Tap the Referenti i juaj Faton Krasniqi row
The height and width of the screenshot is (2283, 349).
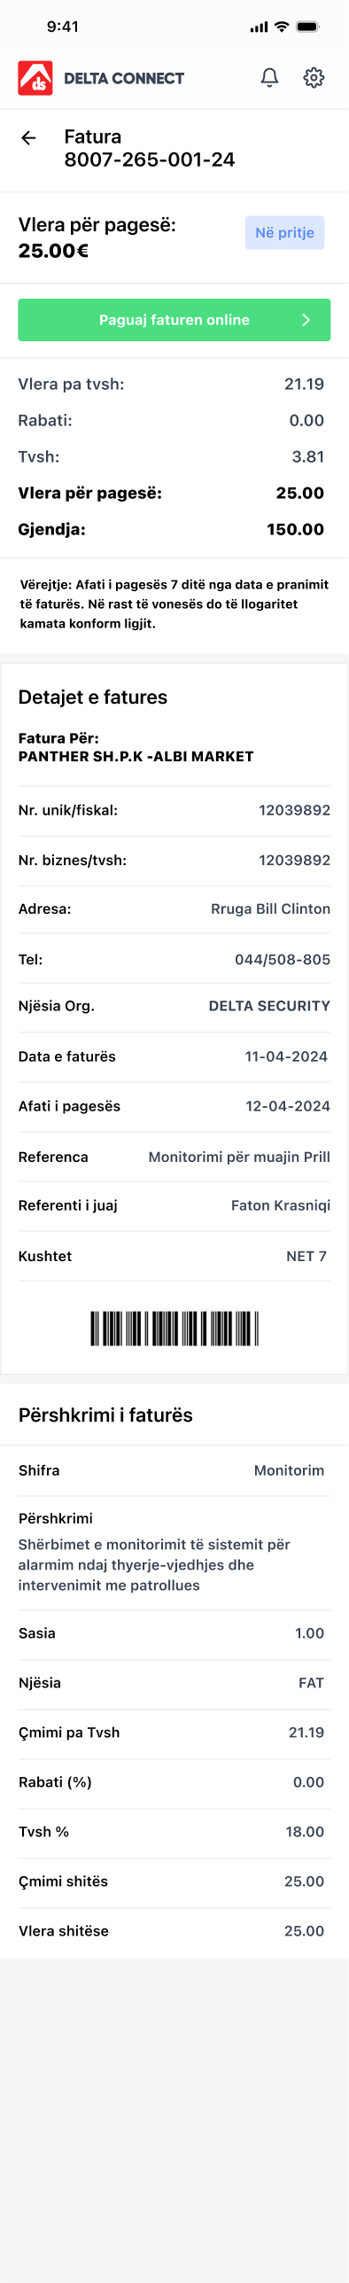click(x=174, y=1206)
